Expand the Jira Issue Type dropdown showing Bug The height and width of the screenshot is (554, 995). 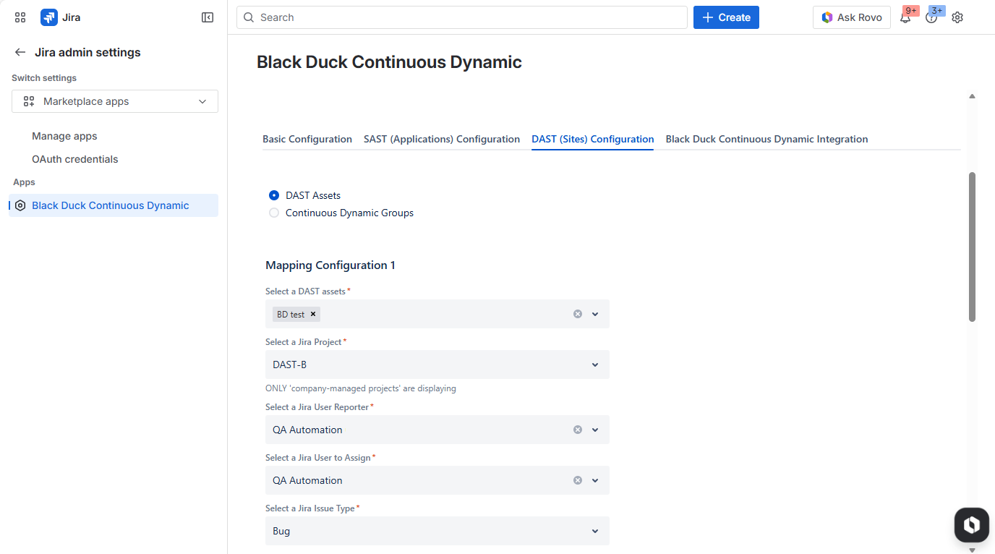(x=594, y=531)
